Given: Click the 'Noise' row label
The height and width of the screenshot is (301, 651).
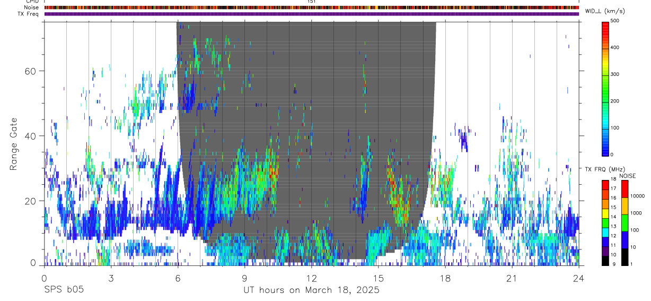Looking at the screenshot, I should pos(31,7).
